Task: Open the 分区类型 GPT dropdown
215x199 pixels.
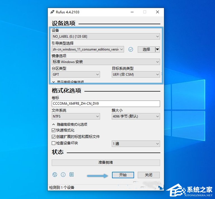Action: [76, 74]
